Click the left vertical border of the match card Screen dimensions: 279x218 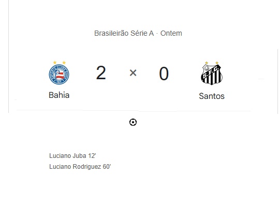(x=8, y=56)
